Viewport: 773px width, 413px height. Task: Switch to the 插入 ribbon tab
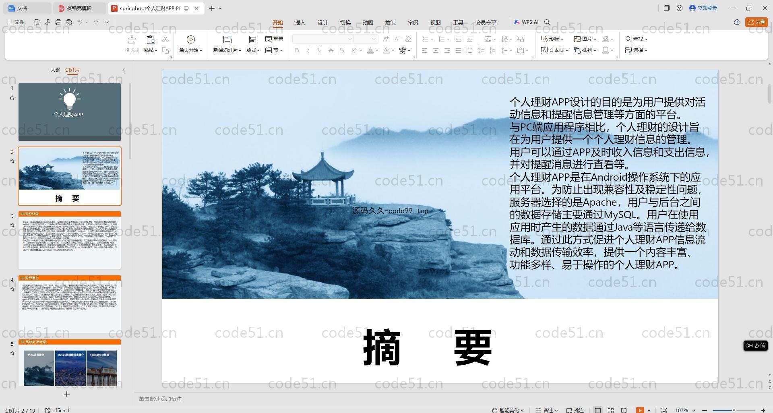(x=300, y=23)
